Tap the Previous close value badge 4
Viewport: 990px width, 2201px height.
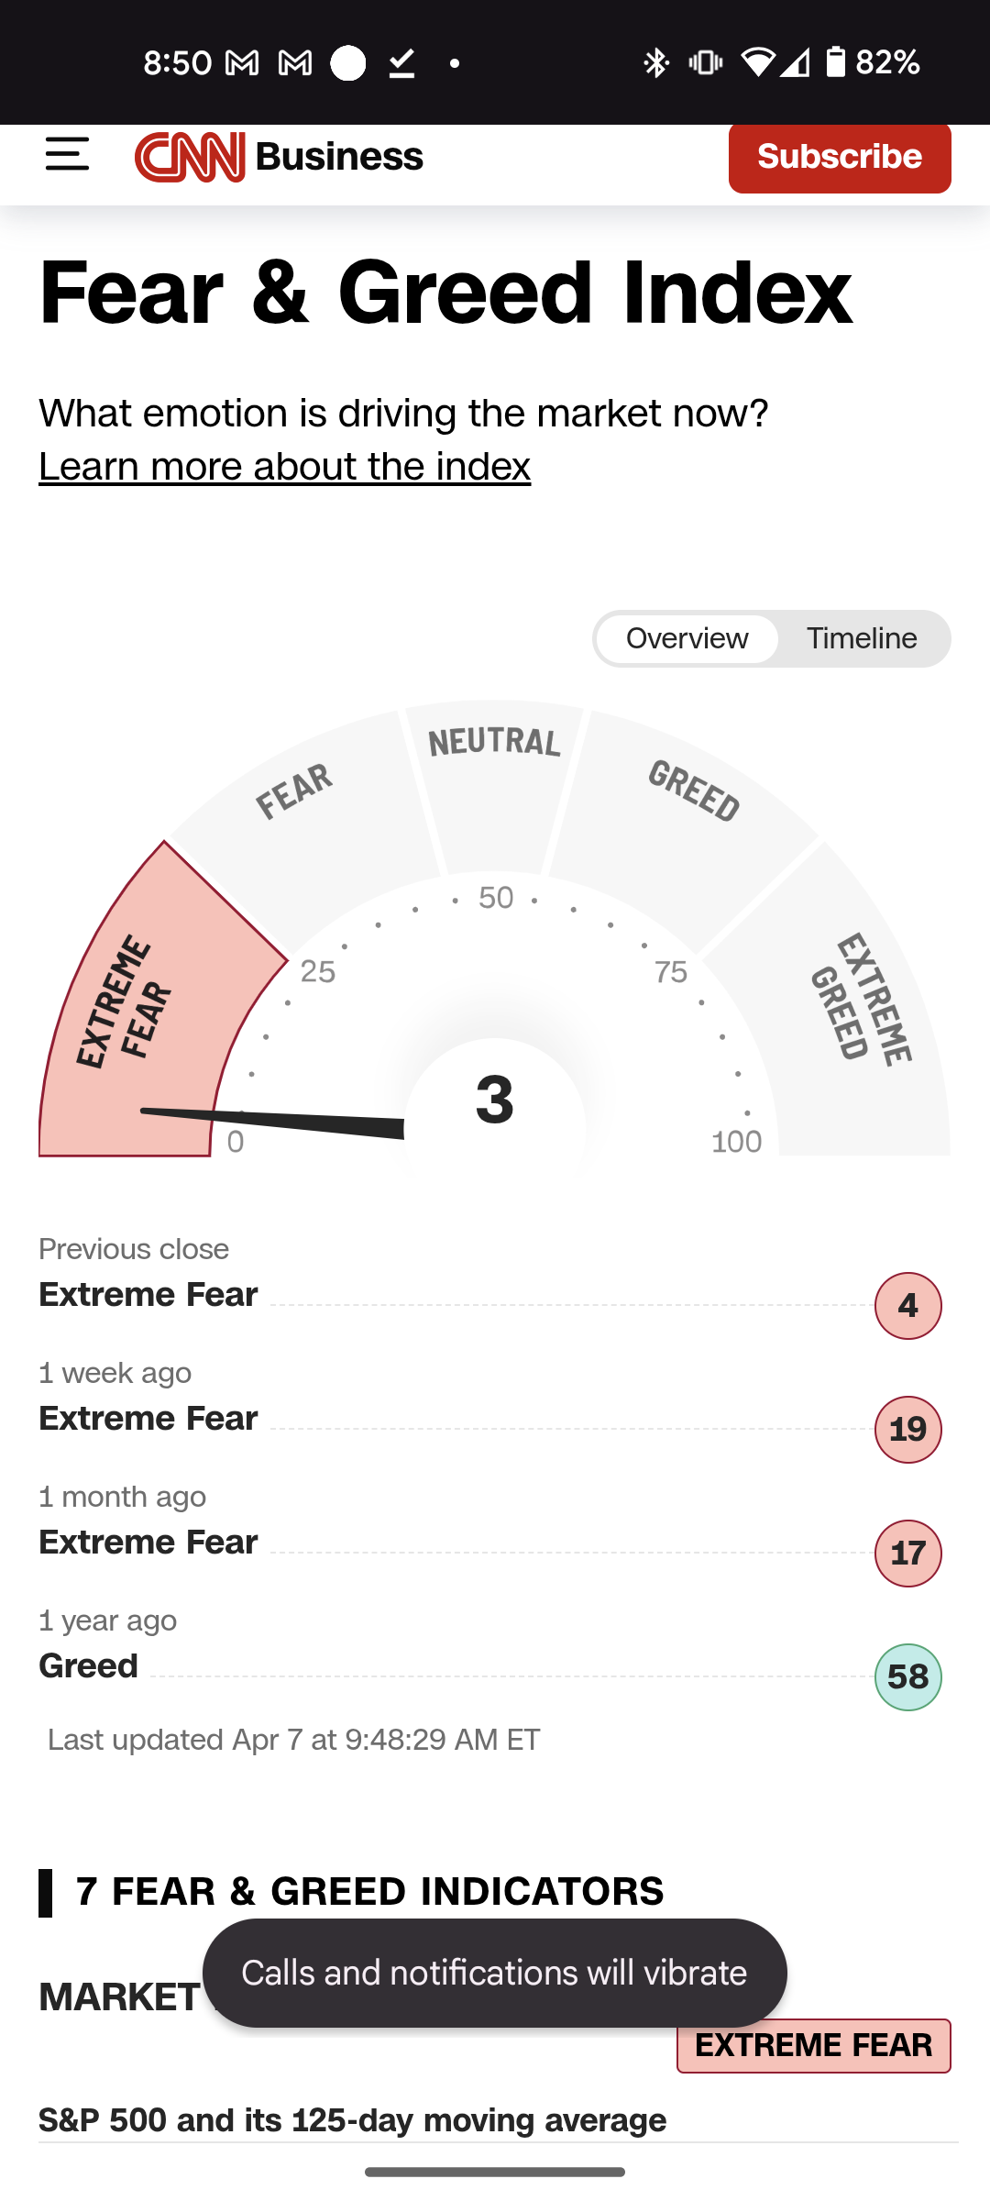tap(908, 1306)
